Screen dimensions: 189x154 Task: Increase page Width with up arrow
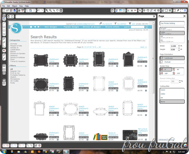[x=179, y=45]
